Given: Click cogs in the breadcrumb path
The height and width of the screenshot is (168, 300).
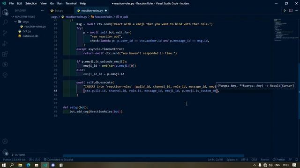Looking at the screenshot, I should [x=54, y=17].
